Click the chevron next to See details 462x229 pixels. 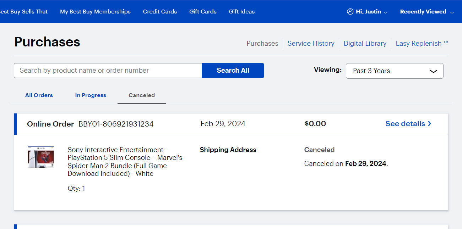point(429,124)
